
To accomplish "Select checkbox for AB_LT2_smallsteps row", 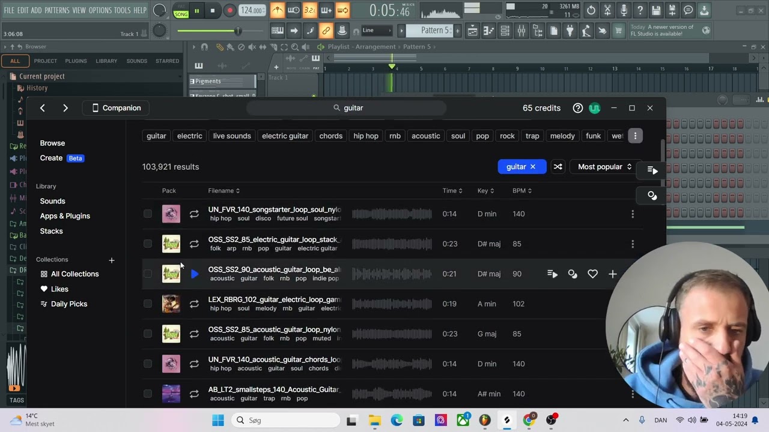I will (148, 394).
